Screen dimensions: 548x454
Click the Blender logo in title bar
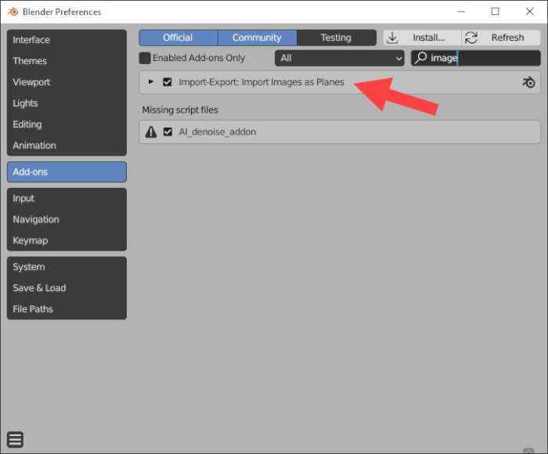[13, 12]
